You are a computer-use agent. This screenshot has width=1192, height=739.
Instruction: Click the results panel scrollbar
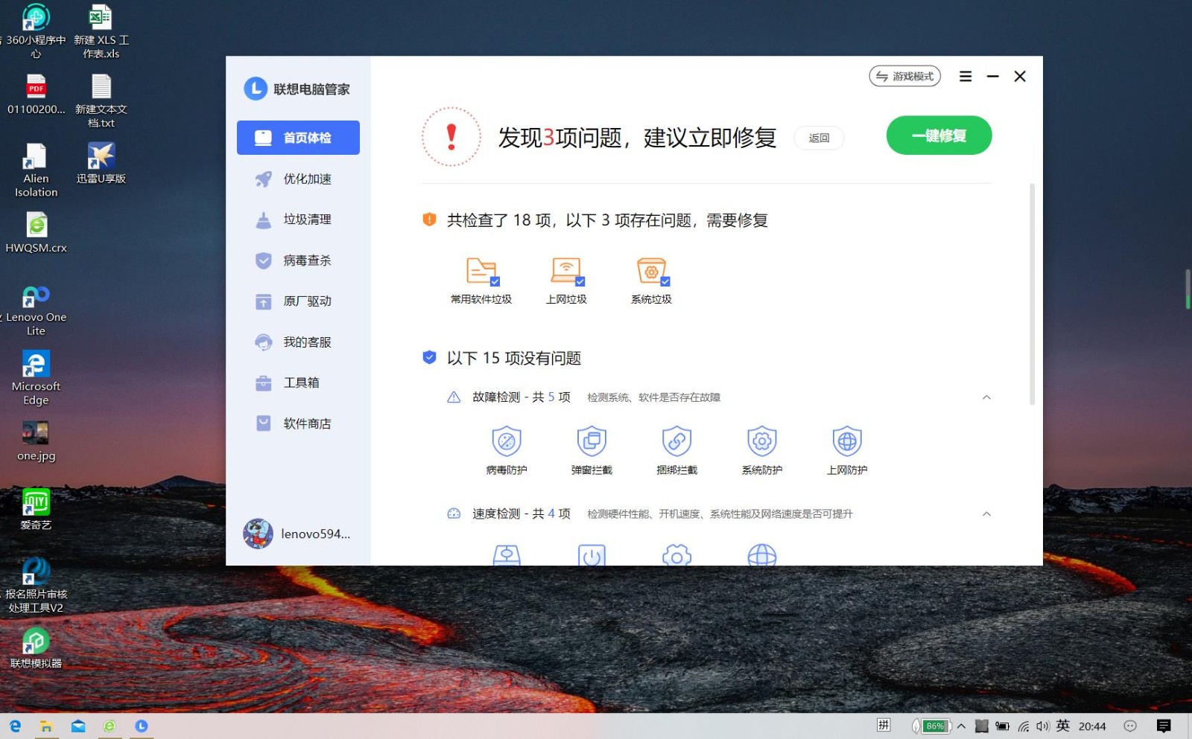click(x=1032, y=294)
